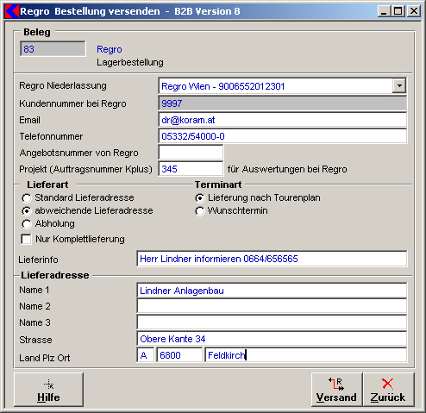Click the Telefonnummer input field
The height and width of the screenshot is (413, 426).
click(x=282, y=136)
